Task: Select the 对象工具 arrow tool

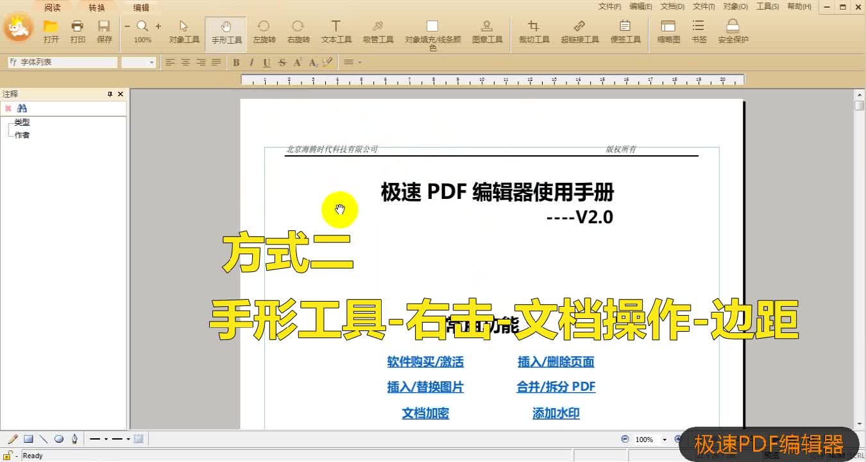Action: (184, 31)
